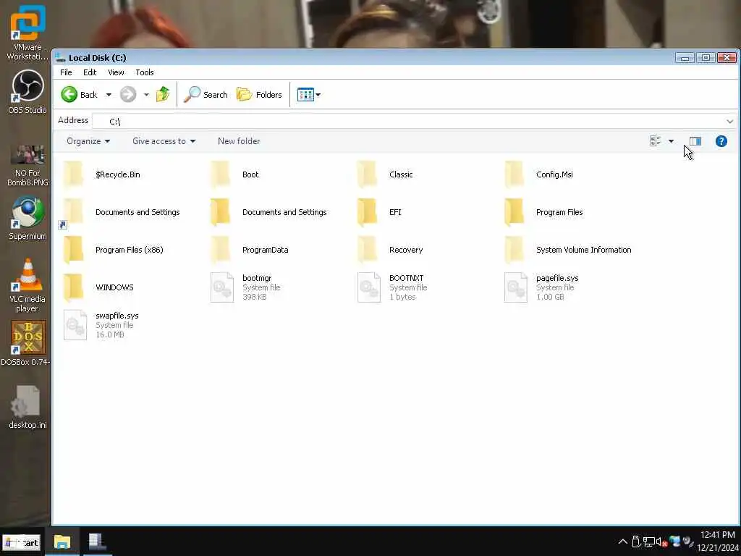Image resolution: width=741 pixels, height=556 pixels.
Task: Select the second Documents and Settings folder
Action: point(268,212)
